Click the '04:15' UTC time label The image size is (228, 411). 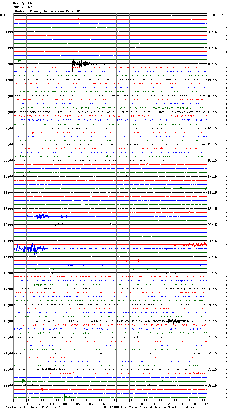point(212,353)
